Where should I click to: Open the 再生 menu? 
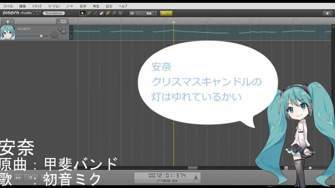coord(96,6)
